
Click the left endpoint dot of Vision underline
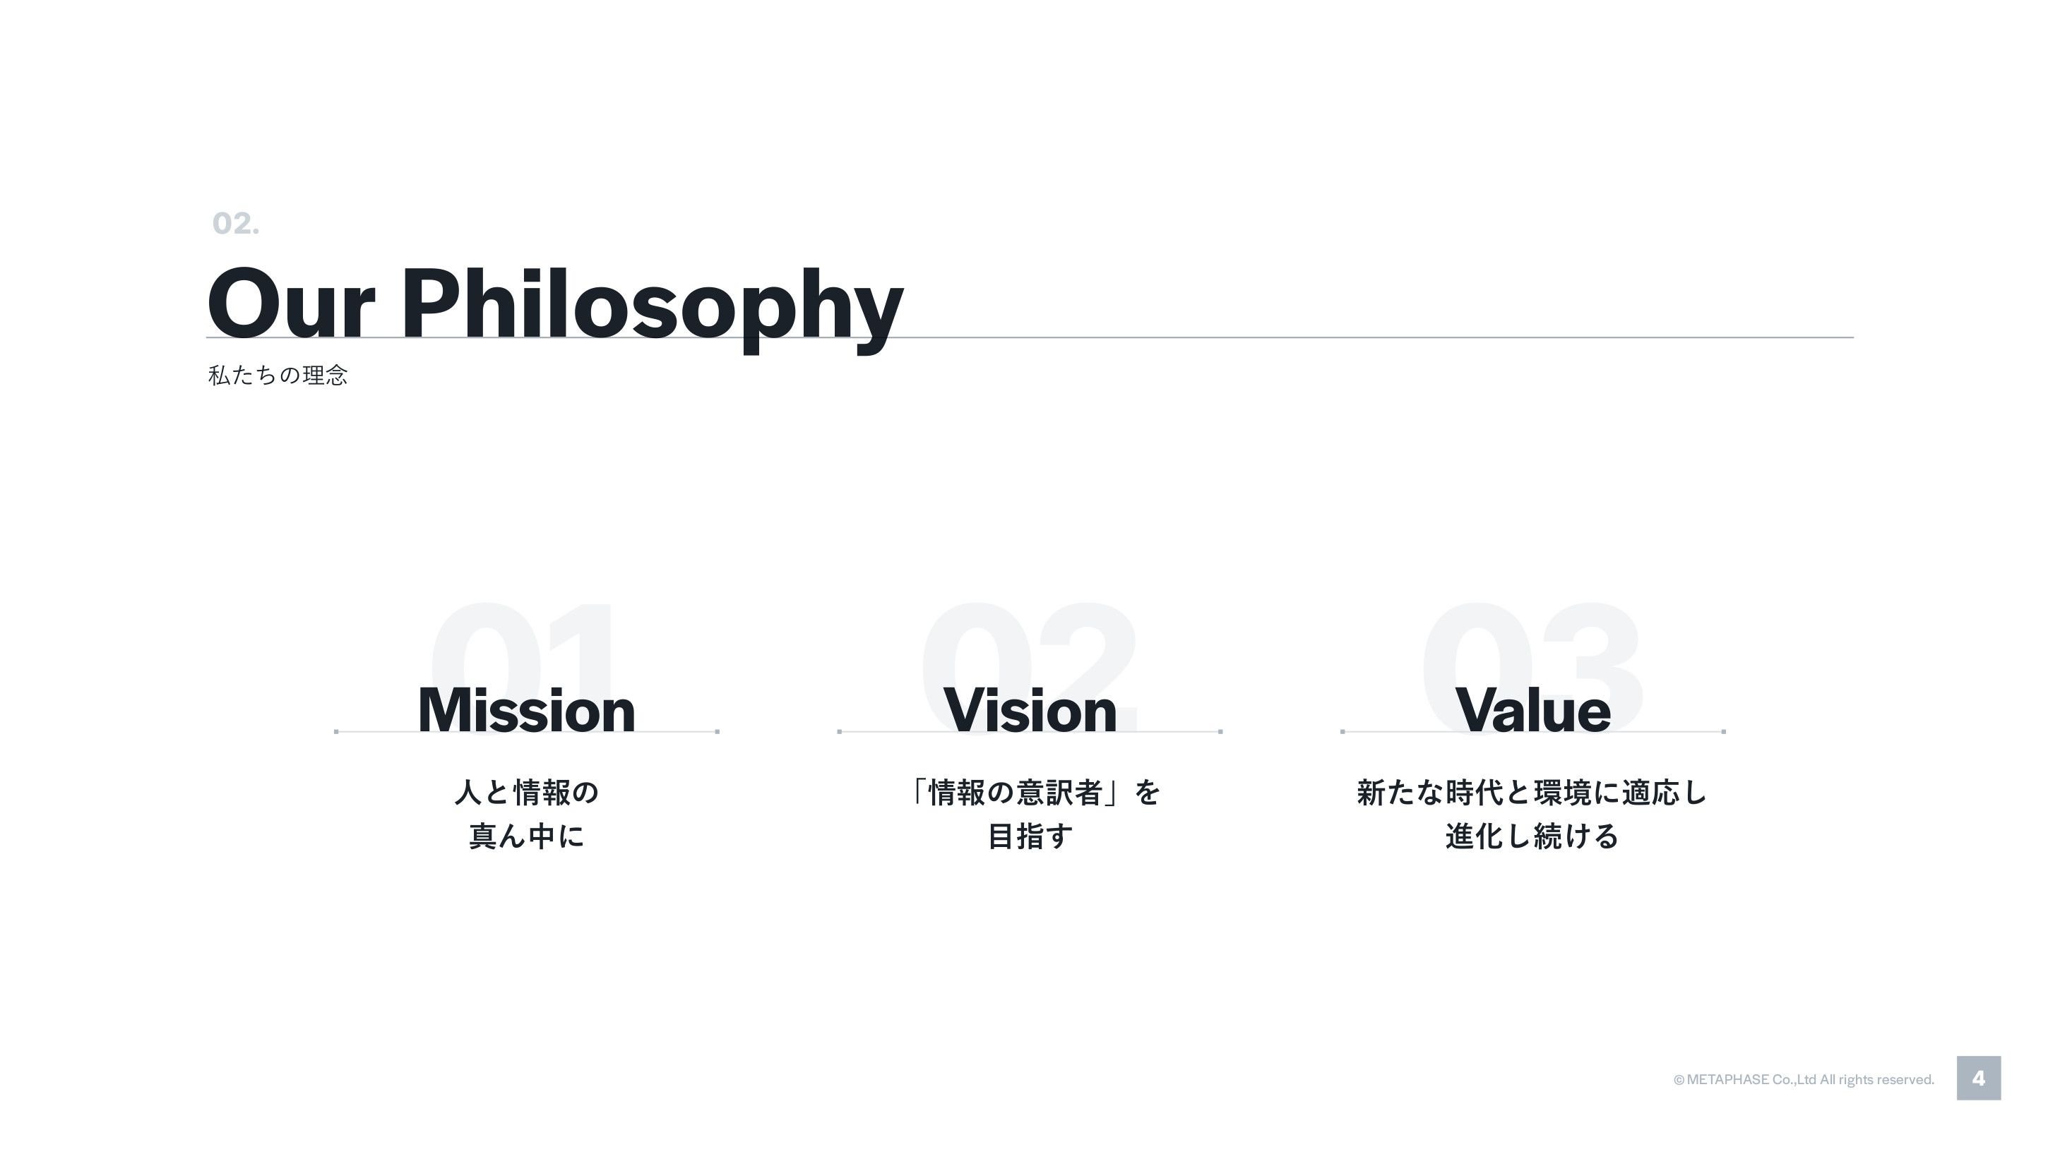pyautogui.click(x=839, y=731)
